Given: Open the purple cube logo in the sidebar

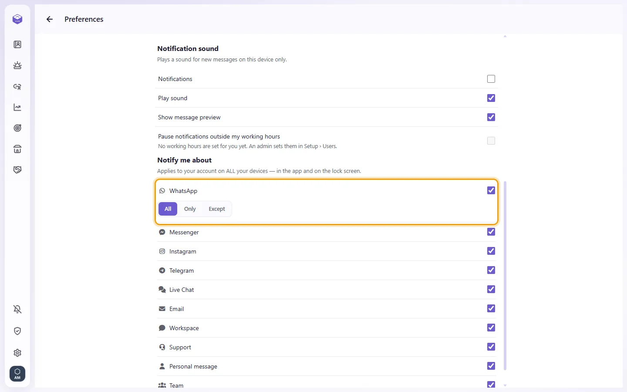Looking at the screenshot, I should click(x=17, y=19).
